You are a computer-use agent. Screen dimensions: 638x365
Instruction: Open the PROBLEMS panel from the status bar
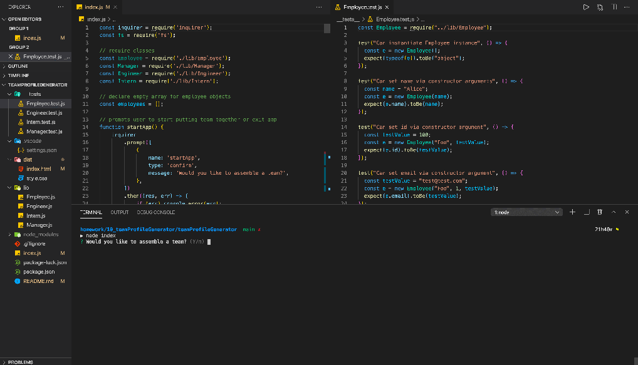click(20, 362)
